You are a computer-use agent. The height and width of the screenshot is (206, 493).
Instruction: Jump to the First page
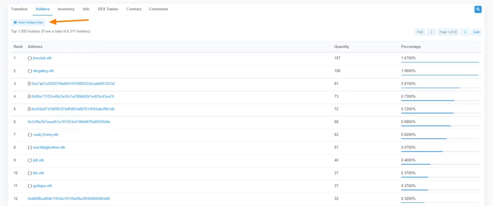420,32
